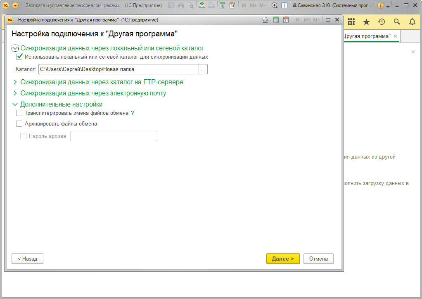Click the catalog path input field
The width and height of the screenshot is (422, 299).
[x=119, y=69]
